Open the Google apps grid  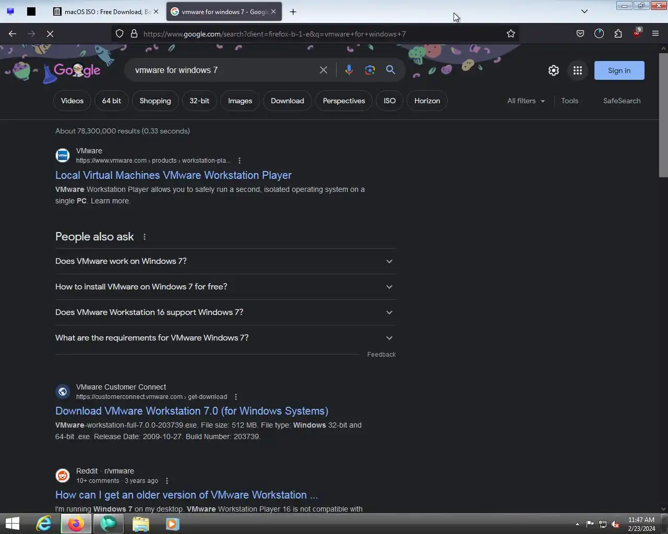[578, 70]
